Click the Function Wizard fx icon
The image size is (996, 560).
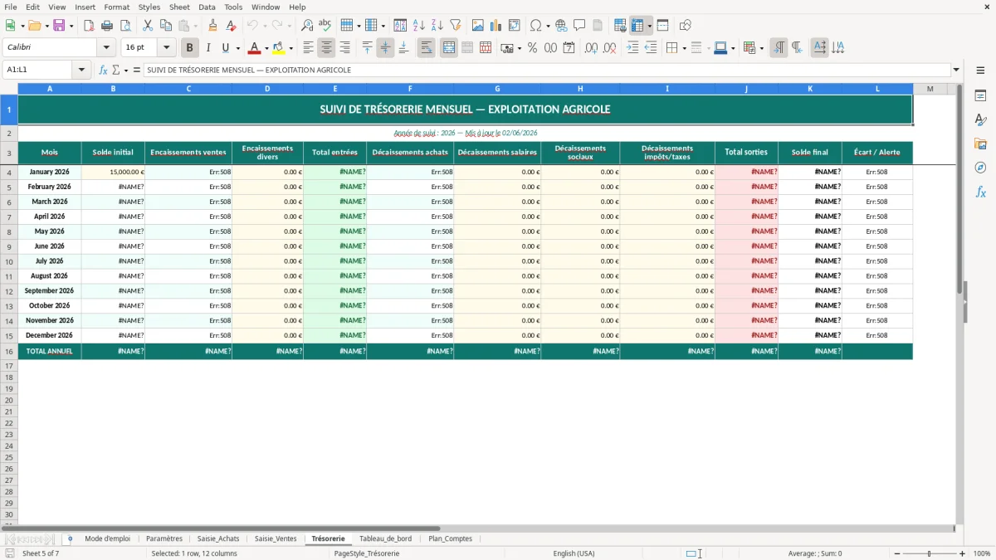pyautogui.click(x=104, y=71)
